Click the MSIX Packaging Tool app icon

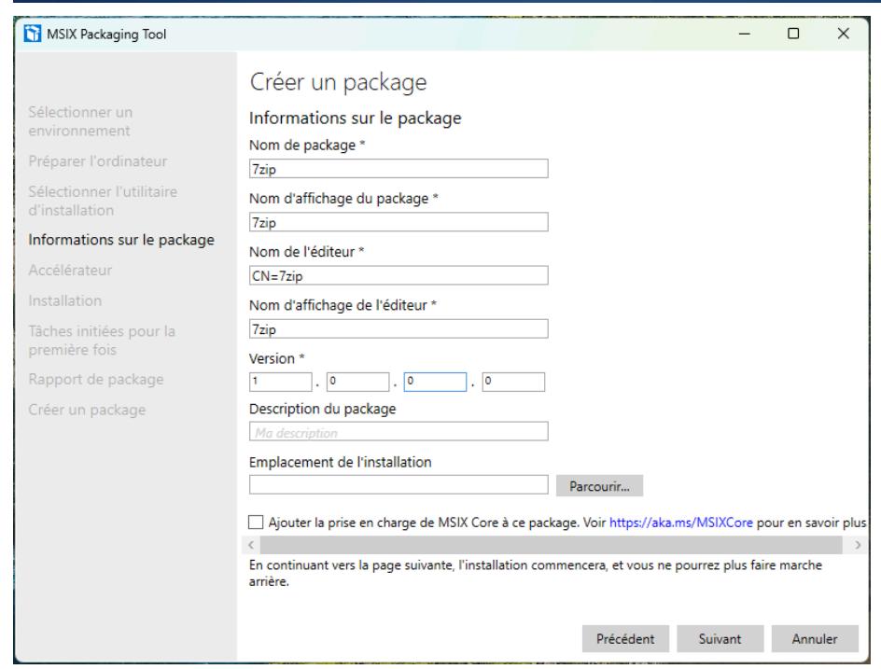point(33,34)
